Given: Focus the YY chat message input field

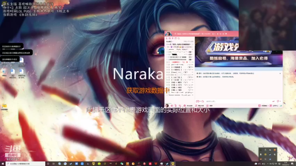Looking at the screenshot, I should (x=238, y=101).
